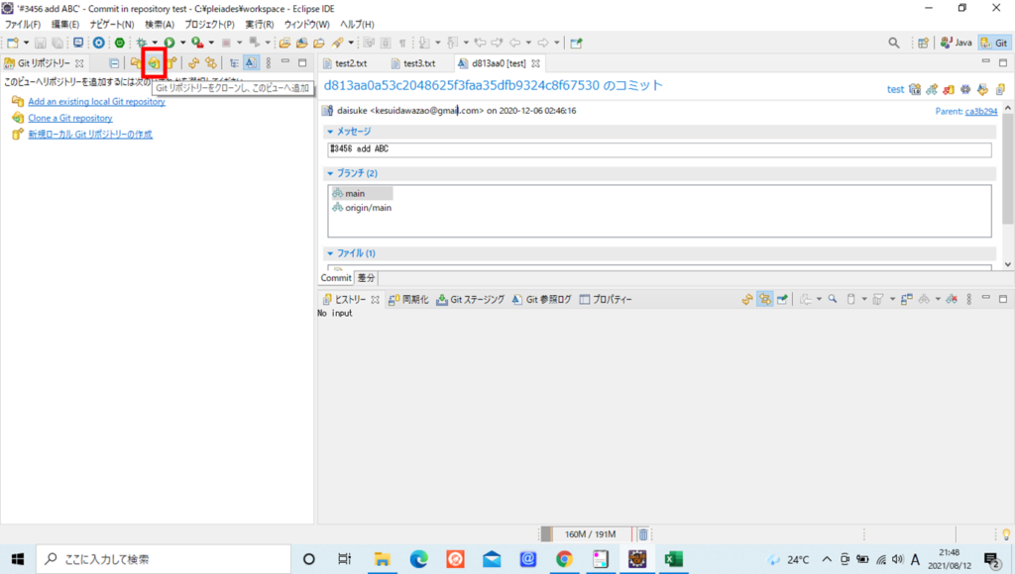Click the add existing local repository icon

135,62
